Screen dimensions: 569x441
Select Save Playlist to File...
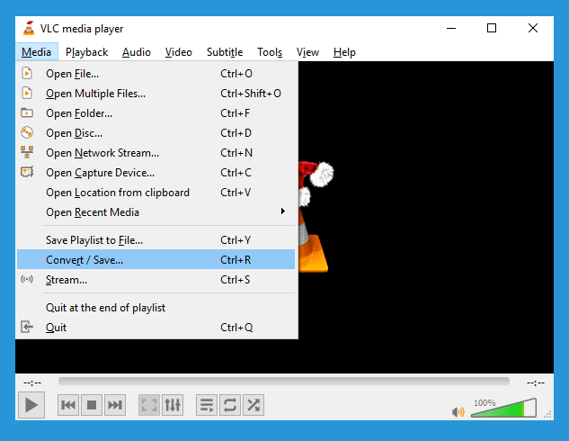(x=156, y=239)
